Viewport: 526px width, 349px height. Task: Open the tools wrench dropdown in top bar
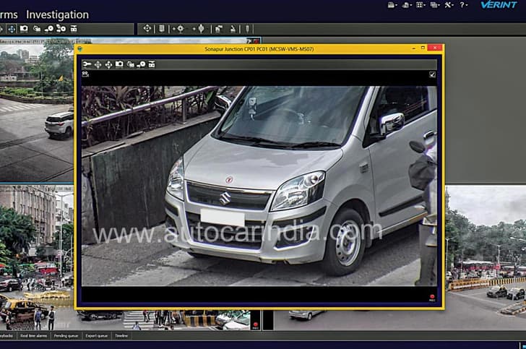click(449, 5)
